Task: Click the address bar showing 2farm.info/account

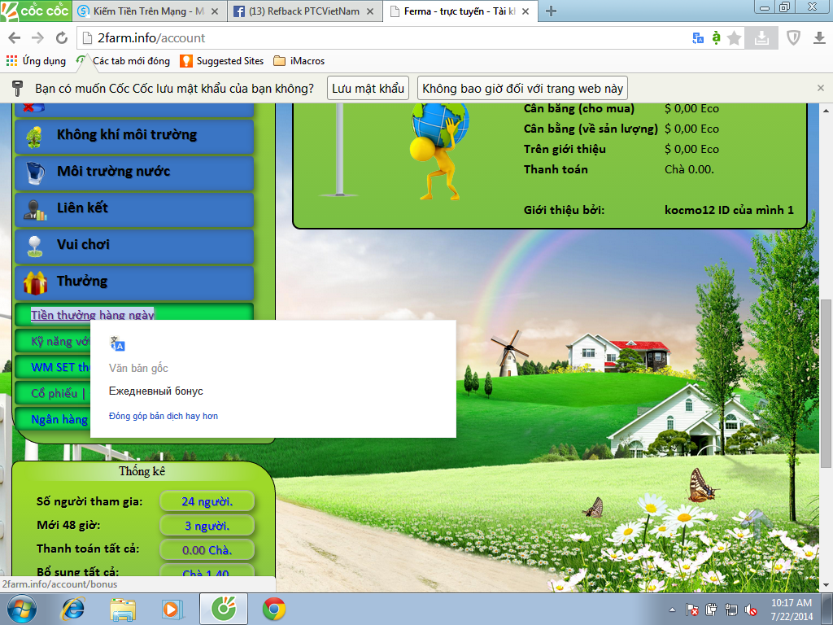Action: (x=382, y=37)
